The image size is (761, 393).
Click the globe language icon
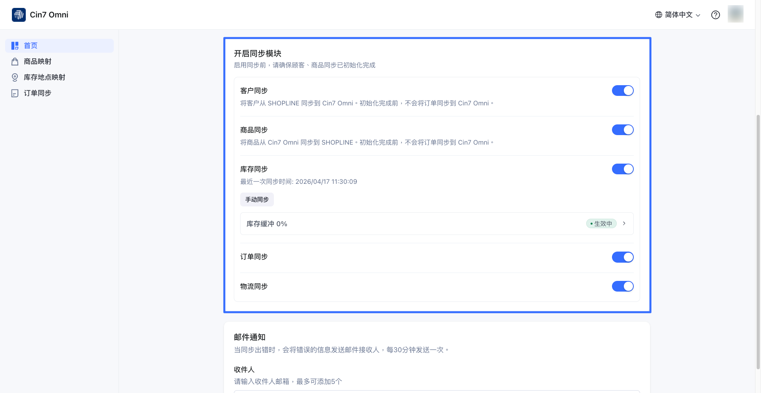click(x=659, y=15)
